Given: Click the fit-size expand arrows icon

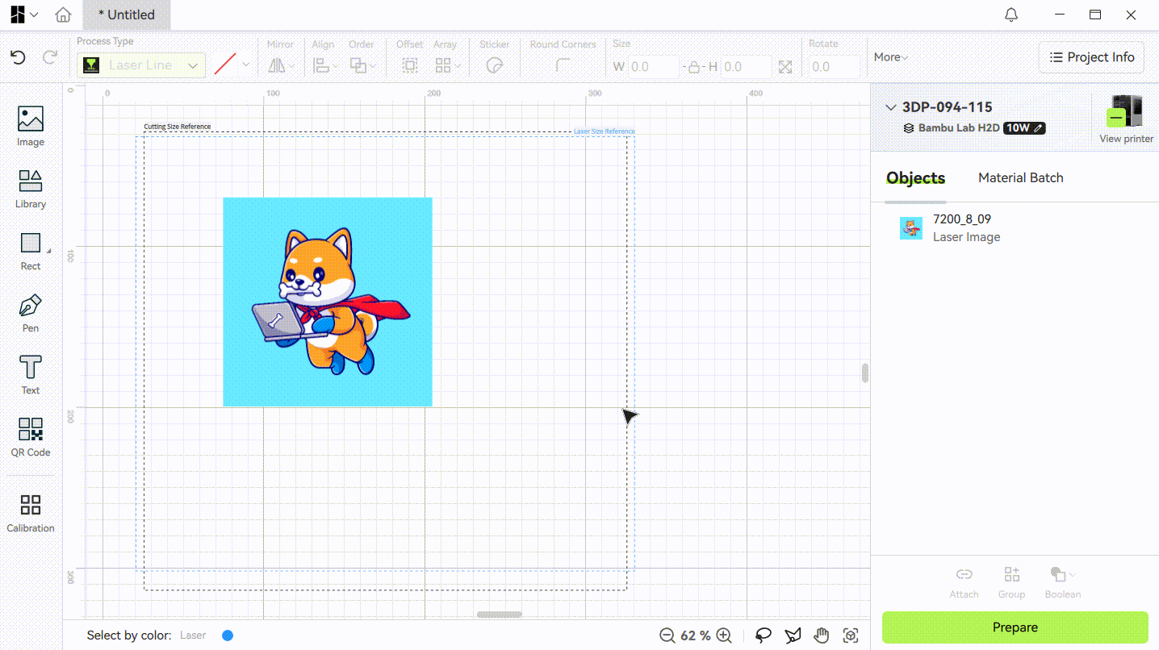Looking at the screenshot, I should point(785,67).
